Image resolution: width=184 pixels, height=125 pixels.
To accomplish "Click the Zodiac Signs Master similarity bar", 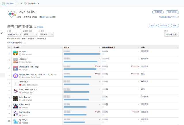I will (x=77, y=77).
